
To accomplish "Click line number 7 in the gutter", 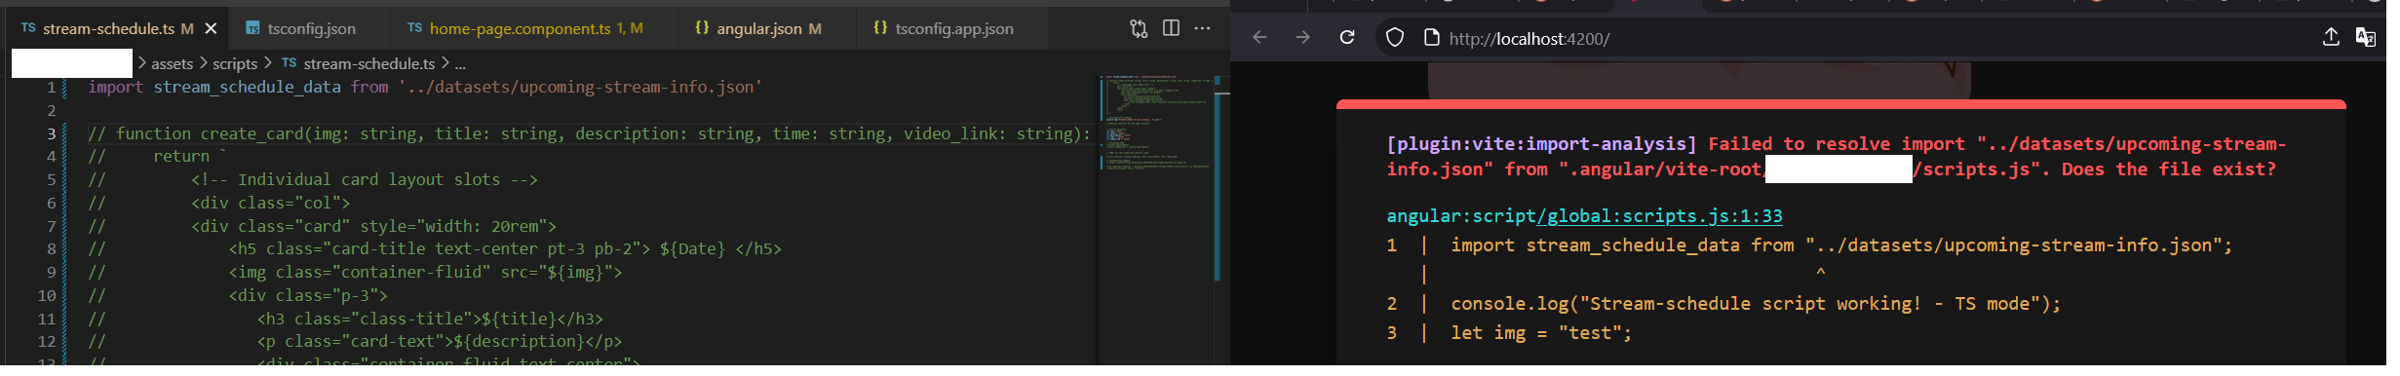I will (x=51, y=227).
